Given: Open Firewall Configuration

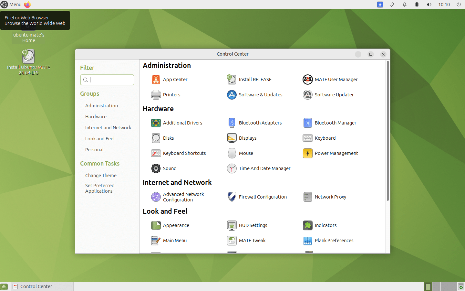Looking at the screenshot, I should tap(263, 197).
